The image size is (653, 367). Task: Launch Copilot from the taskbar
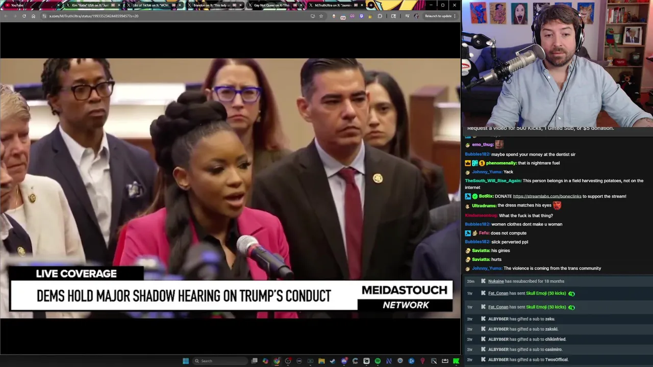[x=265, y=361]
